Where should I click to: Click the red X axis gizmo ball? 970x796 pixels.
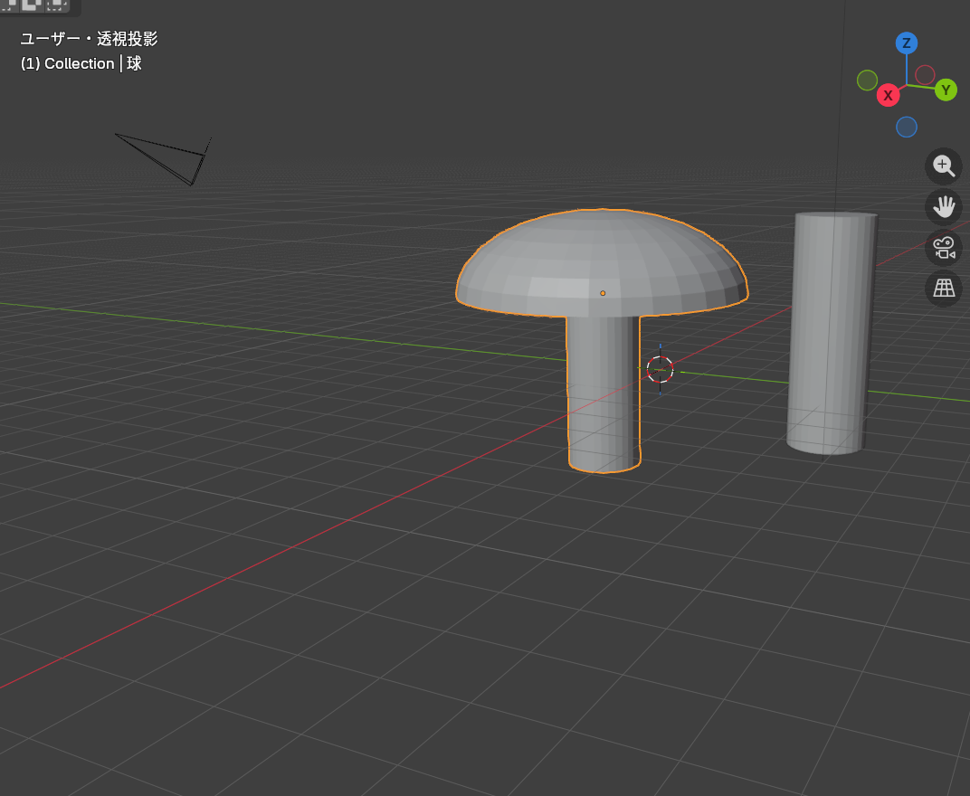point(888,95)
